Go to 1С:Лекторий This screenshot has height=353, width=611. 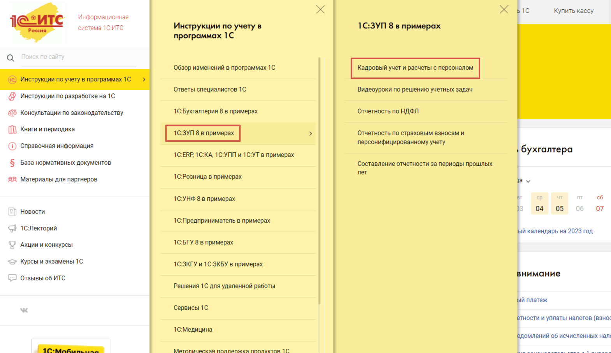pos(39,228)
